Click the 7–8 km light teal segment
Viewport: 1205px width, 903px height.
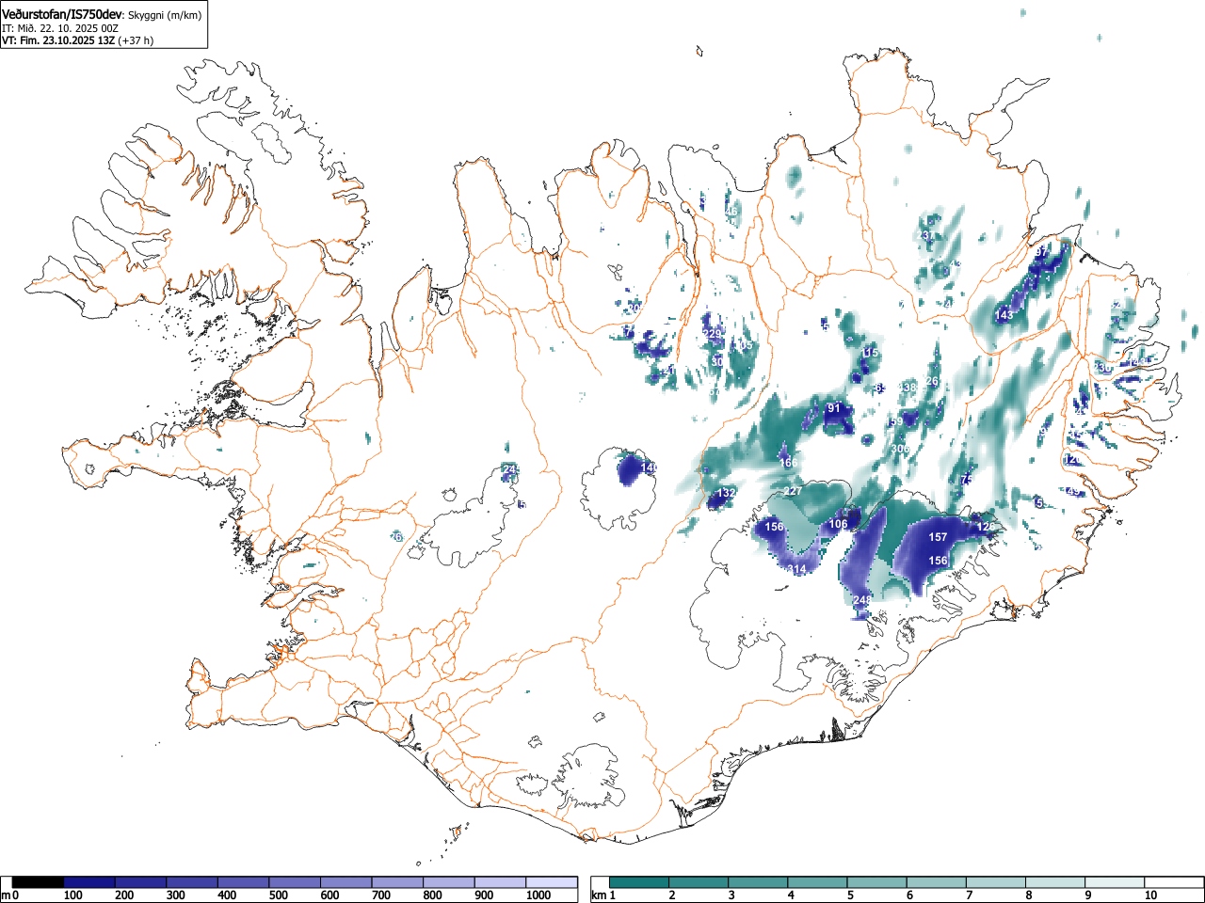tap(996, 882)
